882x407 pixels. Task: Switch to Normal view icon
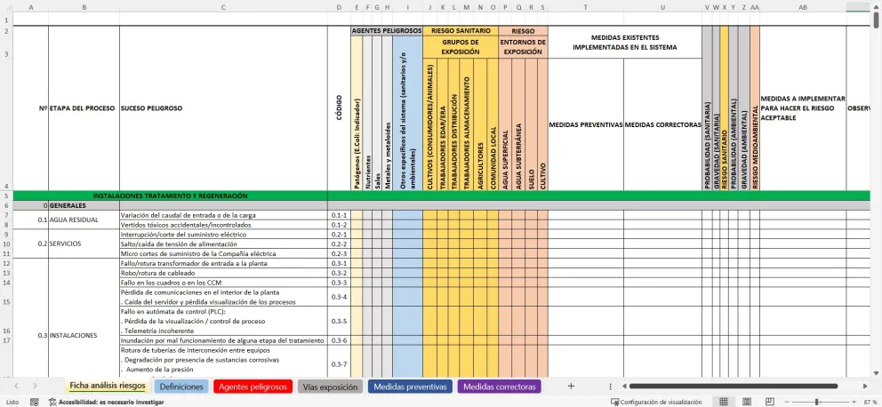click(724, 402)
